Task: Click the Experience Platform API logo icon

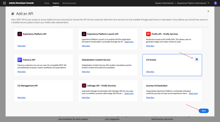Action: (x=20, y=34)
